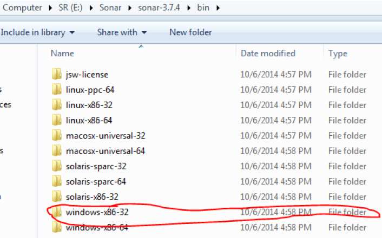This screenshot has height=238, width=382.
Task: Select the macosx-universal-32 file name
Action: pos(106,135)
